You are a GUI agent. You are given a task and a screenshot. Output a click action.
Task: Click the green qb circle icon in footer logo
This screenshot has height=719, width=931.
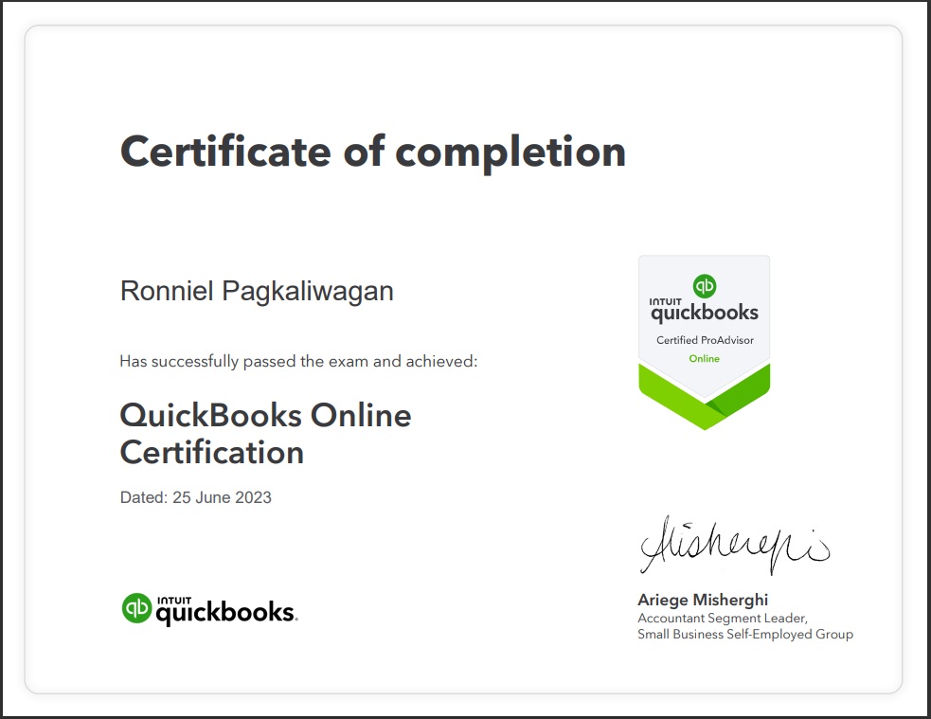coord(136,609)
